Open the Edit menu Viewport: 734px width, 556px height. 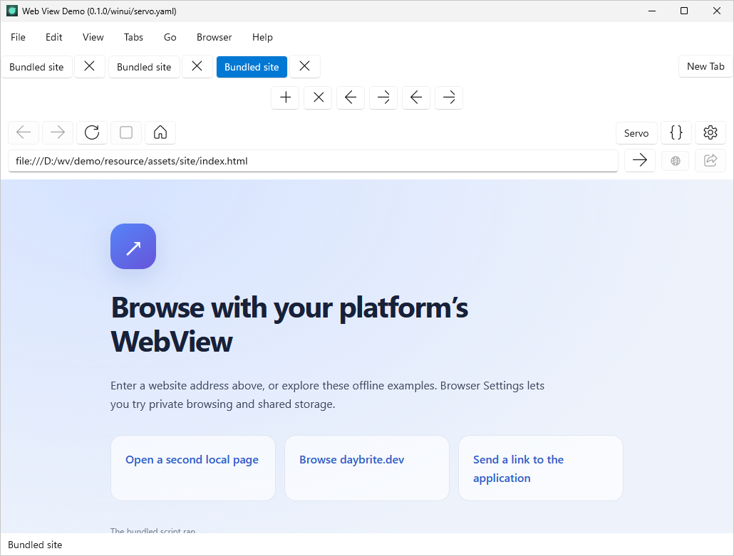click(54, 38)
